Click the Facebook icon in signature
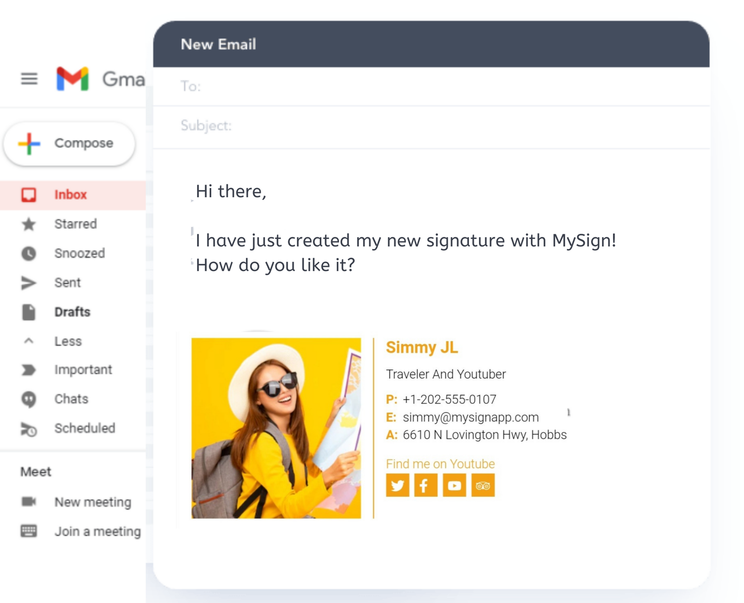The height and width of the screenshot is (603, 744). pyautogui.click(x=425, y=485)
